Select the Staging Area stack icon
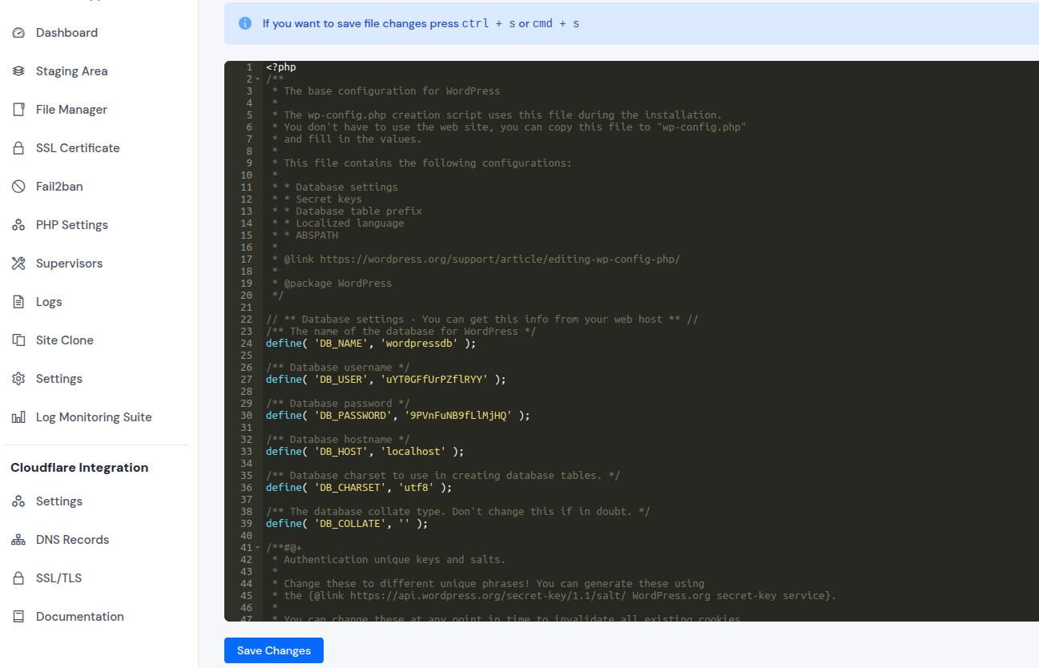This screenshot has width=1039, height=668. click(18, 70)
